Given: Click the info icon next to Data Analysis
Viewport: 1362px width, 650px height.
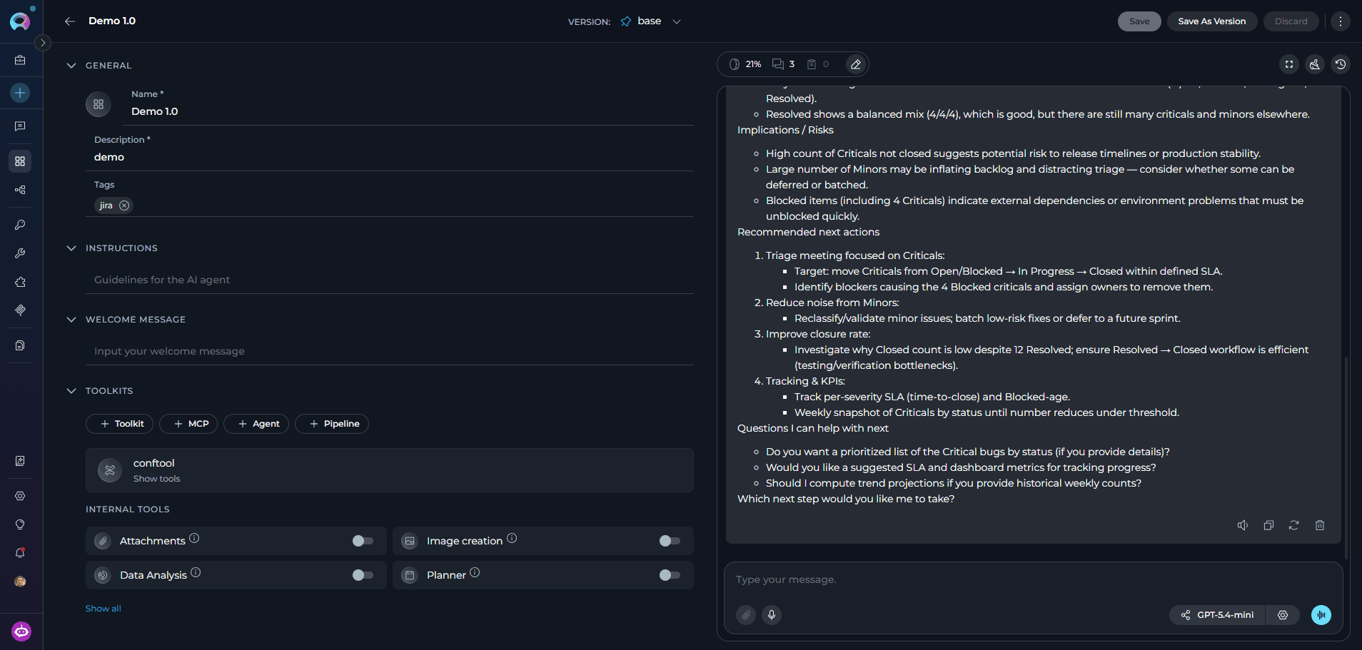Looking at the screenshot, I should pos(196,572).
